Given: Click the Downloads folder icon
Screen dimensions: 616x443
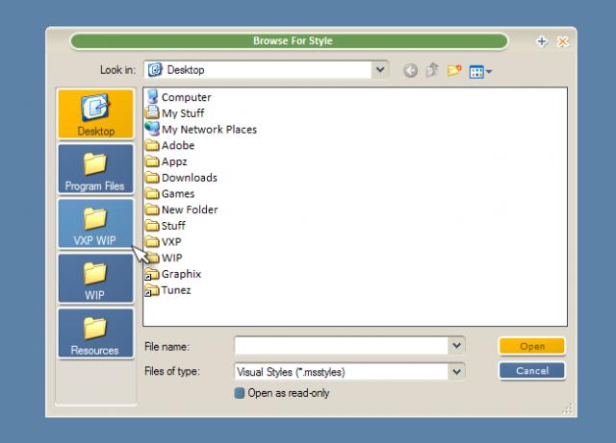Looking at the screenshot, I should point(152,178).
